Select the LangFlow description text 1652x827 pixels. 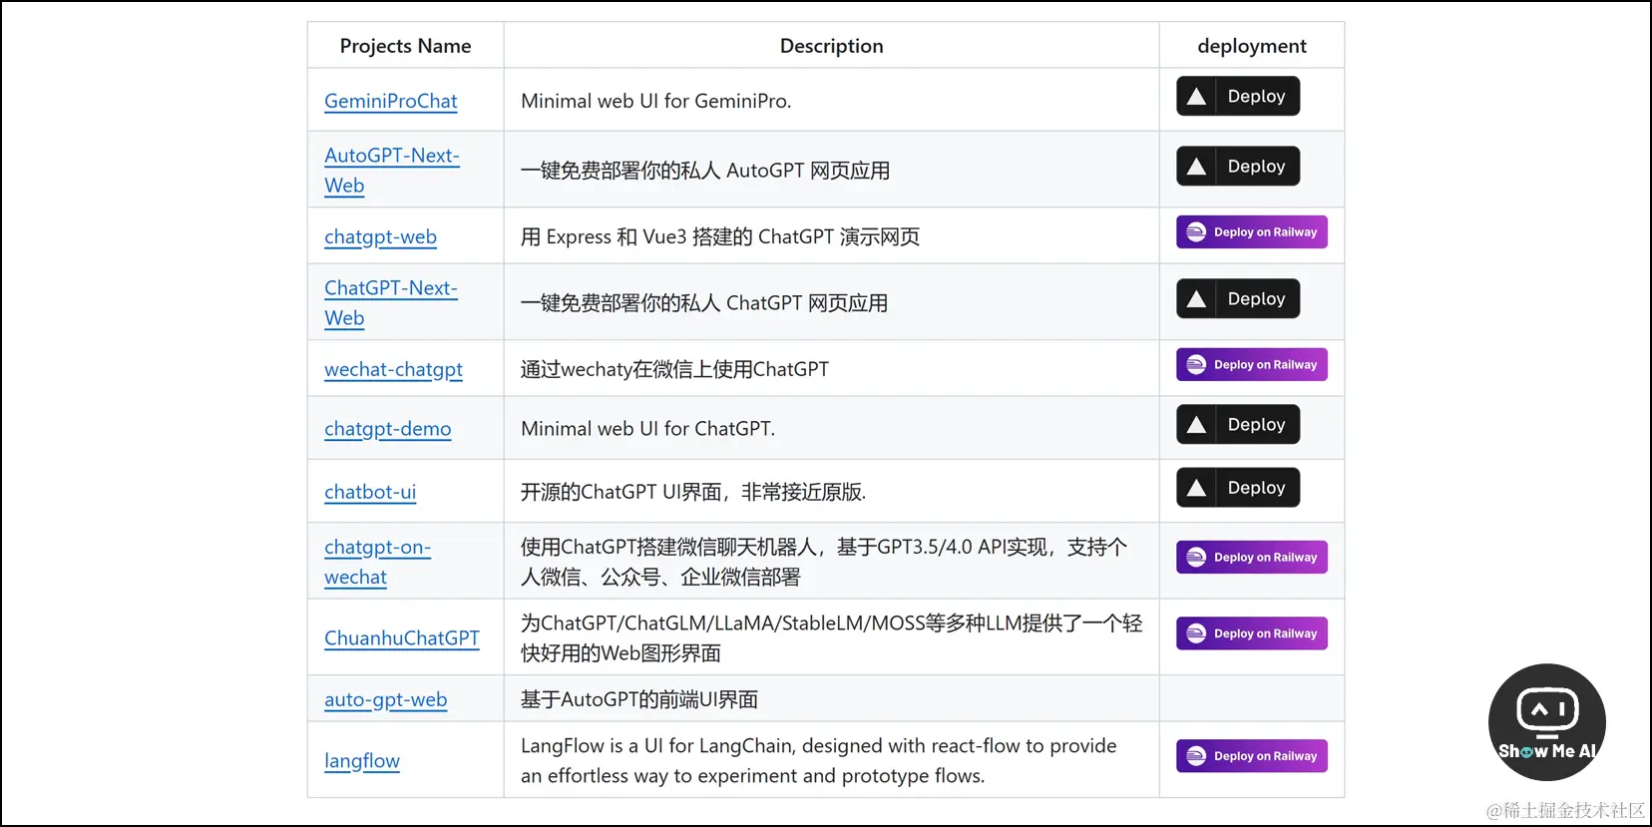pos(818,760)
